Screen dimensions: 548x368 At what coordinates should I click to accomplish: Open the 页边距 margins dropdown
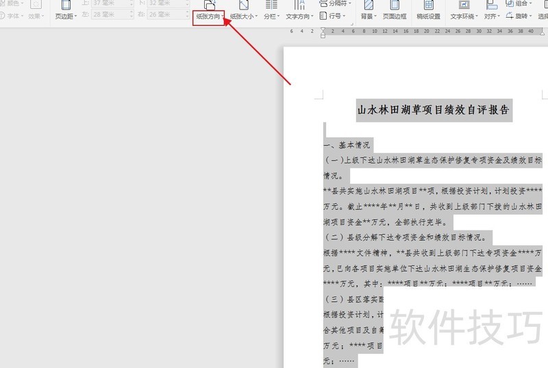[x=66, y=16]
